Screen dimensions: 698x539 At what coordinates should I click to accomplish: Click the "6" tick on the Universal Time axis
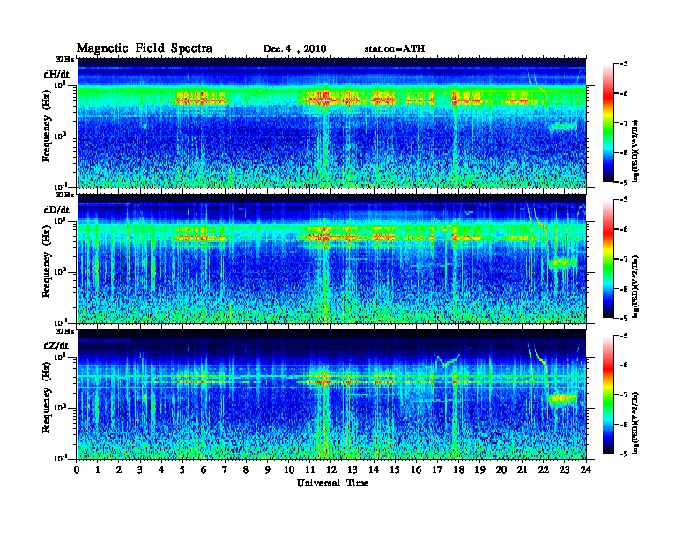pyautogui.click(x=204, y=470)
